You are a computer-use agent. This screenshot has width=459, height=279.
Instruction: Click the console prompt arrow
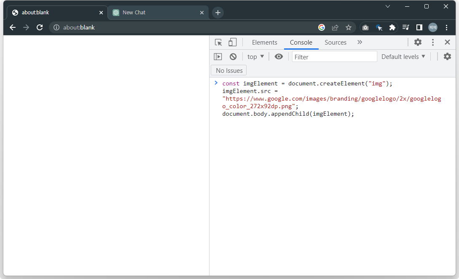pos(216,83)
